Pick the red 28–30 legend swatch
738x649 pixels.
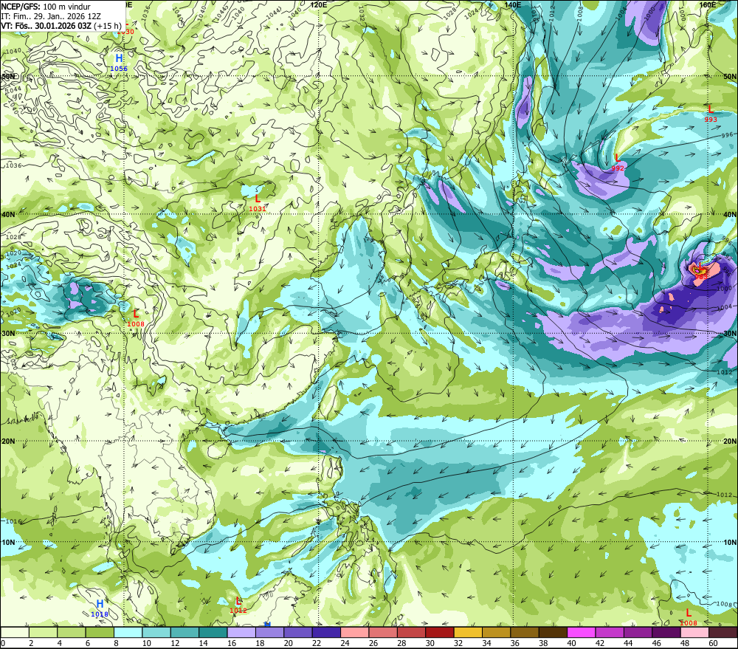click(411, 632)
